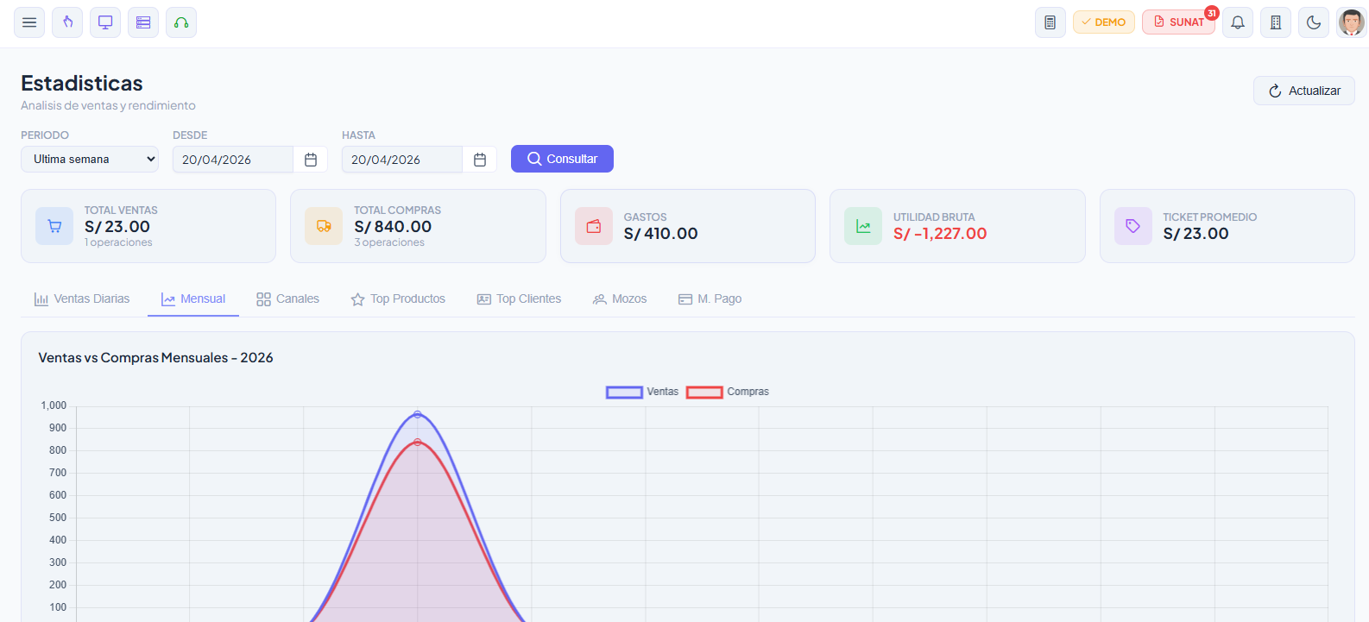Click the Ventas peak data point on chart
The image size is (1369, 622).
(x=418, y=415)
